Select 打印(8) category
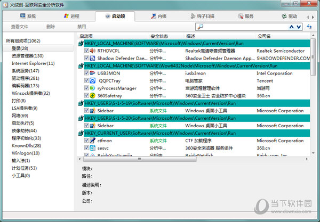The width and height of the screenshot is (320, 222). click(19, 101)
